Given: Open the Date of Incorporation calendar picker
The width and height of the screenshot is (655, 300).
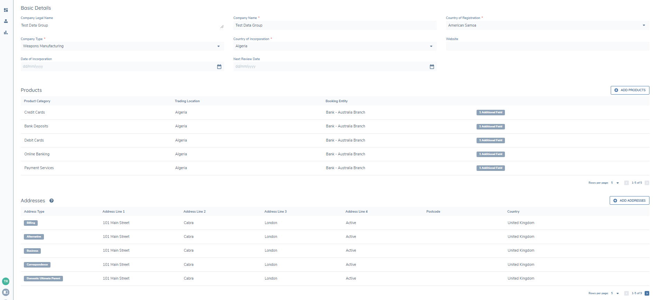Looking at the screenshot, I should (x=219, y=67).
